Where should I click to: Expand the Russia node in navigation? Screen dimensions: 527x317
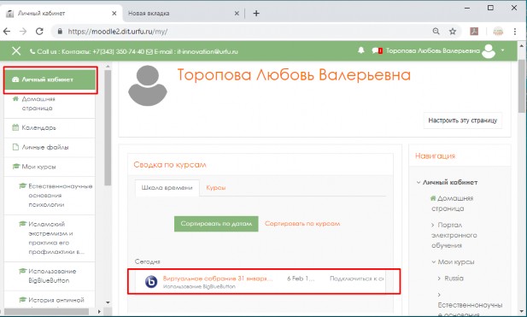[x=439, y=279]
